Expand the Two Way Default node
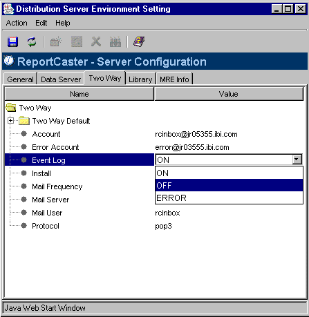 10,121
